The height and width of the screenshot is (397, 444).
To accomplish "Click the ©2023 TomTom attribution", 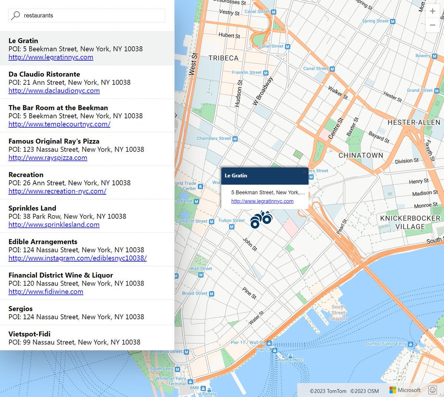I will click(x=328, y=391).
